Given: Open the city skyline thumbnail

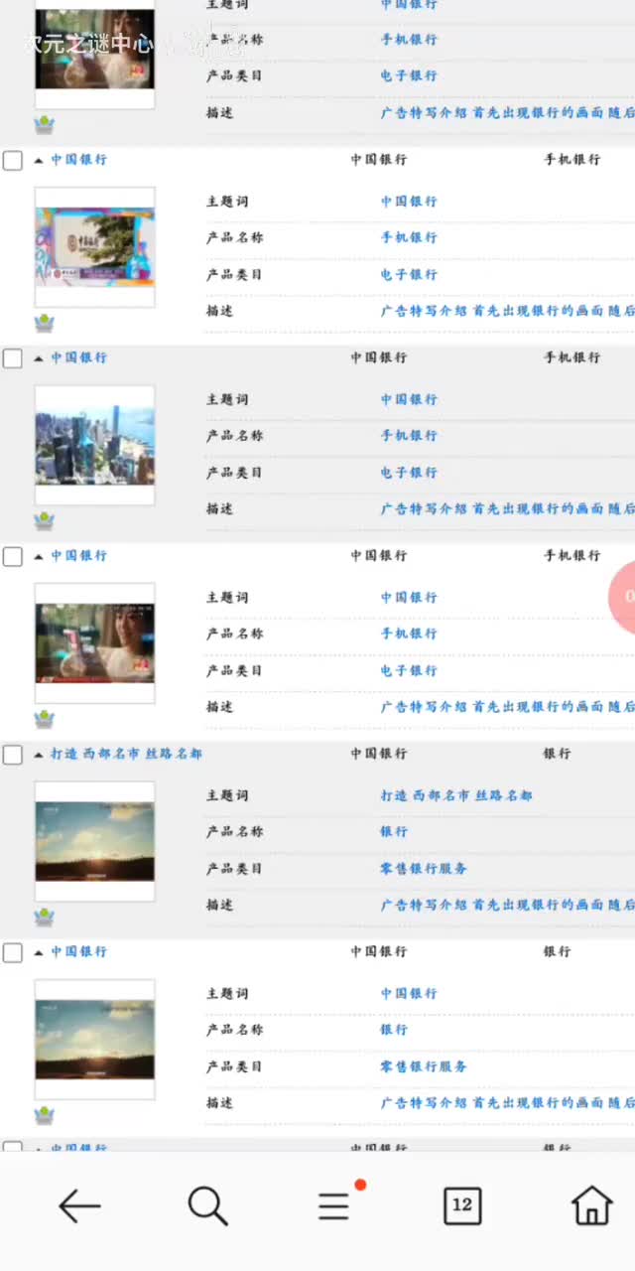Looking at the screenshot, I should tap(95, 445).
